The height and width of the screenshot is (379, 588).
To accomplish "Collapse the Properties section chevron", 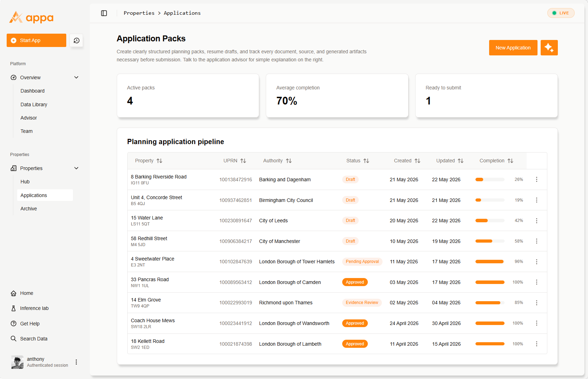I will (x=76, y=168).
